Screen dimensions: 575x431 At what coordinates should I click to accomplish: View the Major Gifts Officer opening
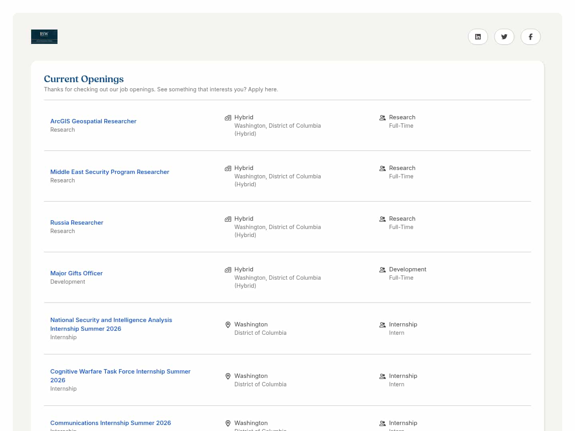pyautogui.click(x=76, y=273)
